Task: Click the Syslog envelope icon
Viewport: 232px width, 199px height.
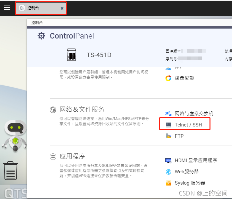Action: tap(168, 183)
